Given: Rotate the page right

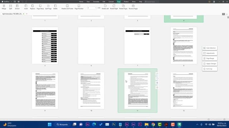Looking at the screenshot, I should click(114, 7).
